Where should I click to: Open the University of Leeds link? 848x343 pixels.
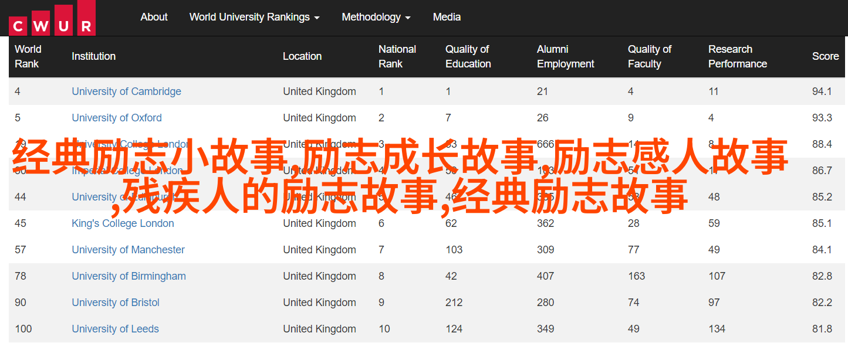pos(115,329)
